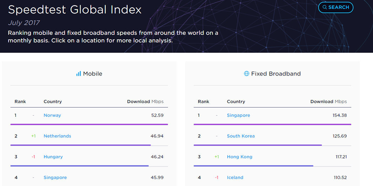Viewport: 373px width, 186px height.
Task: Click Hungary's purple speed bar
Action: click(x=80, y=165)
